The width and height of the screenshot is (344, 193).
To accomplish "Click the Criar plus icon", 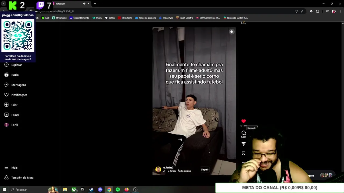I will (6, 105).
